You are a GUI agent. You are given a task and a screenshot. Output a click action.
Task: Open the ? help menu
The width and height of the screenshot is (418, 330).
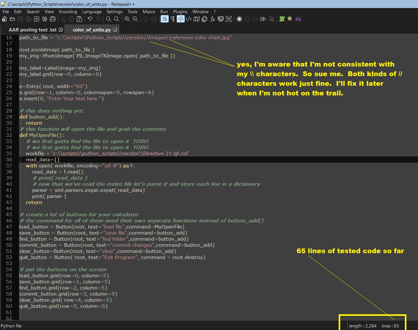[x=215, y=12]
